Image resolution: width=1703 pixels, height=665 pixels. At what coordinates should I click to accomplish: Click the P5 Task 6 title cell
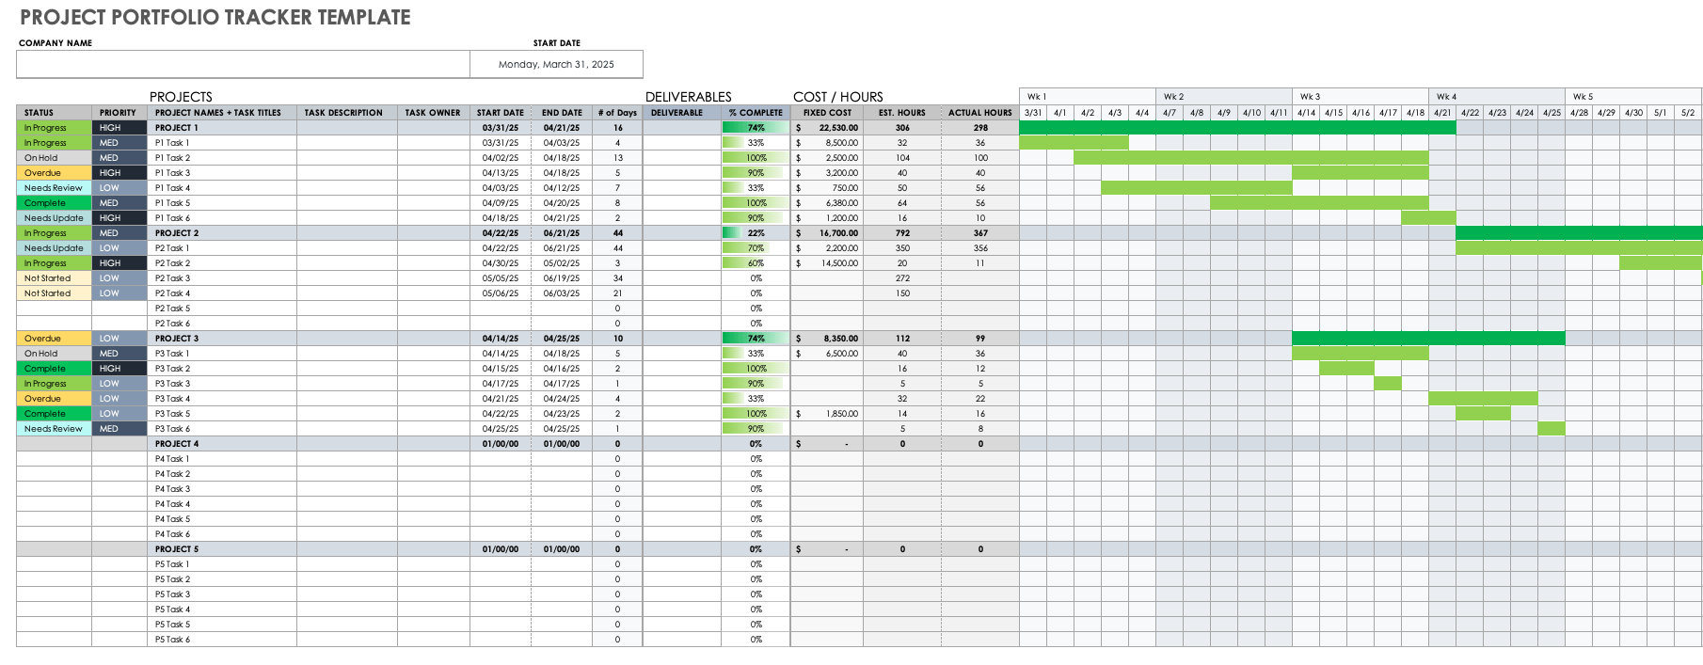222,640
